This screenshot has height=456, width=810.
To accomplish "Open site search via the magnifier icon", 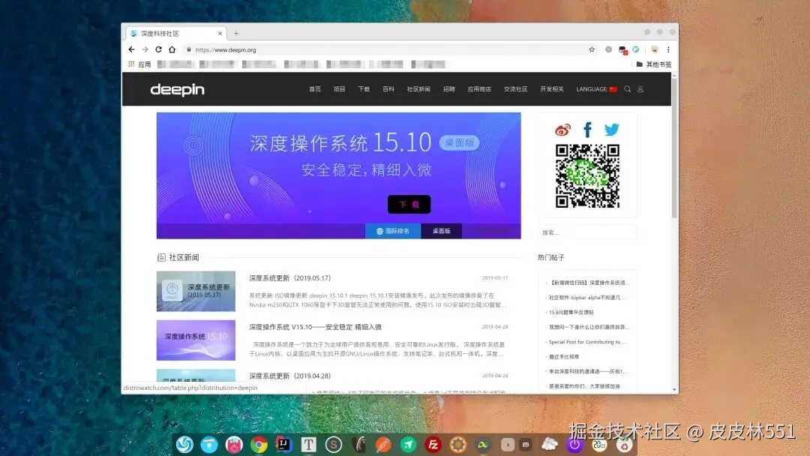I will pos(628,88).
